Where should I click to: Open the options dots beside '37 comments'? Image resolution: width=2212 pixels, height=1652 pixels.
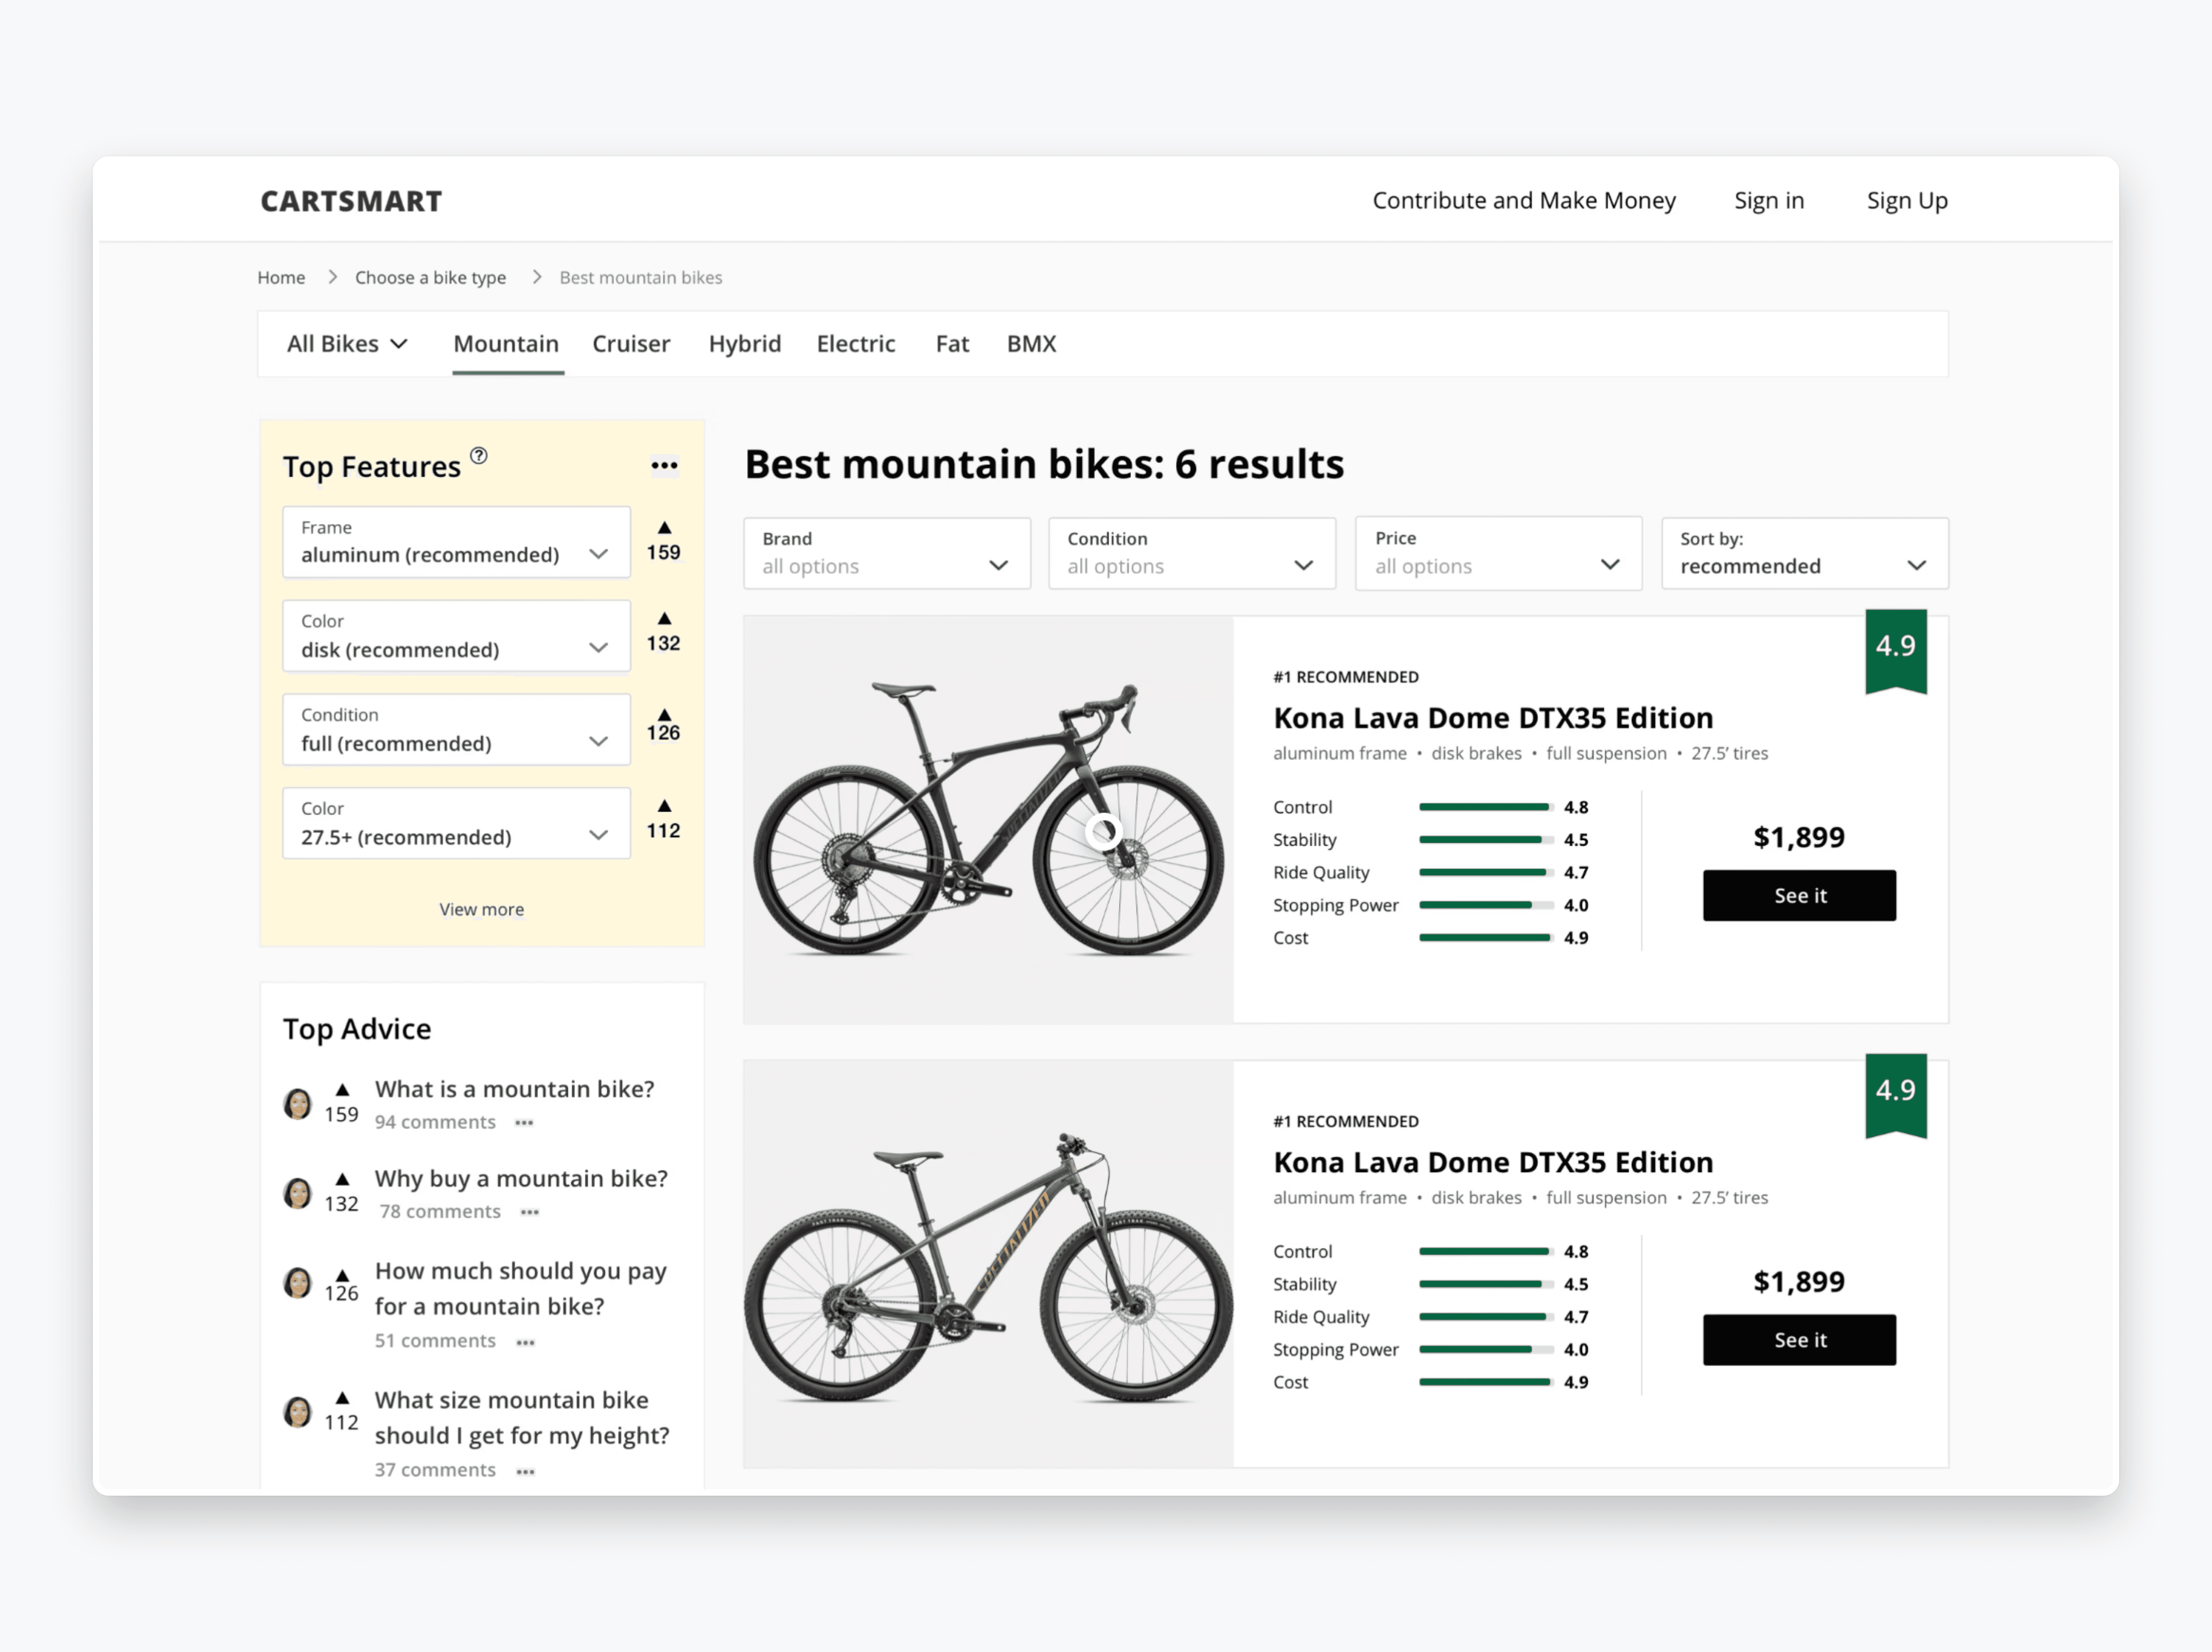tap(525, 1471)
